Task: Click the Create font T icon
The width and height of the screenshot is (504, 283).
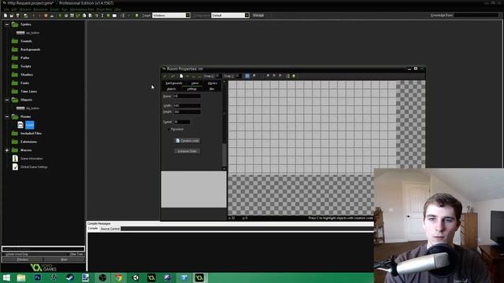Action: pos(96,16)
